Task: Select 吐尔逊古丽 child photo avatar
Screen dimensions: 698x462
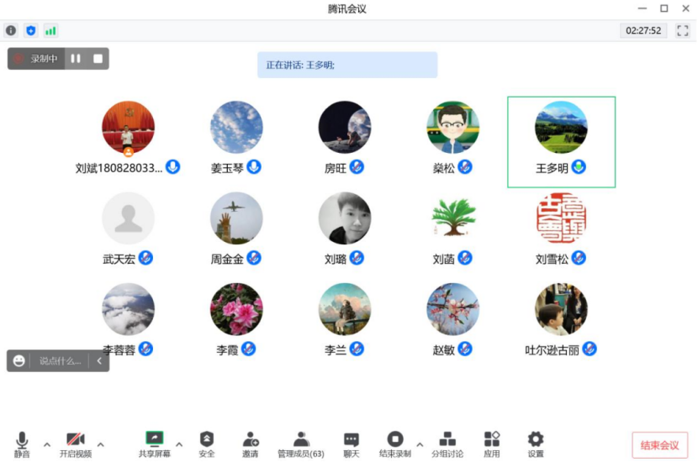Action: (x=561, y=309)
